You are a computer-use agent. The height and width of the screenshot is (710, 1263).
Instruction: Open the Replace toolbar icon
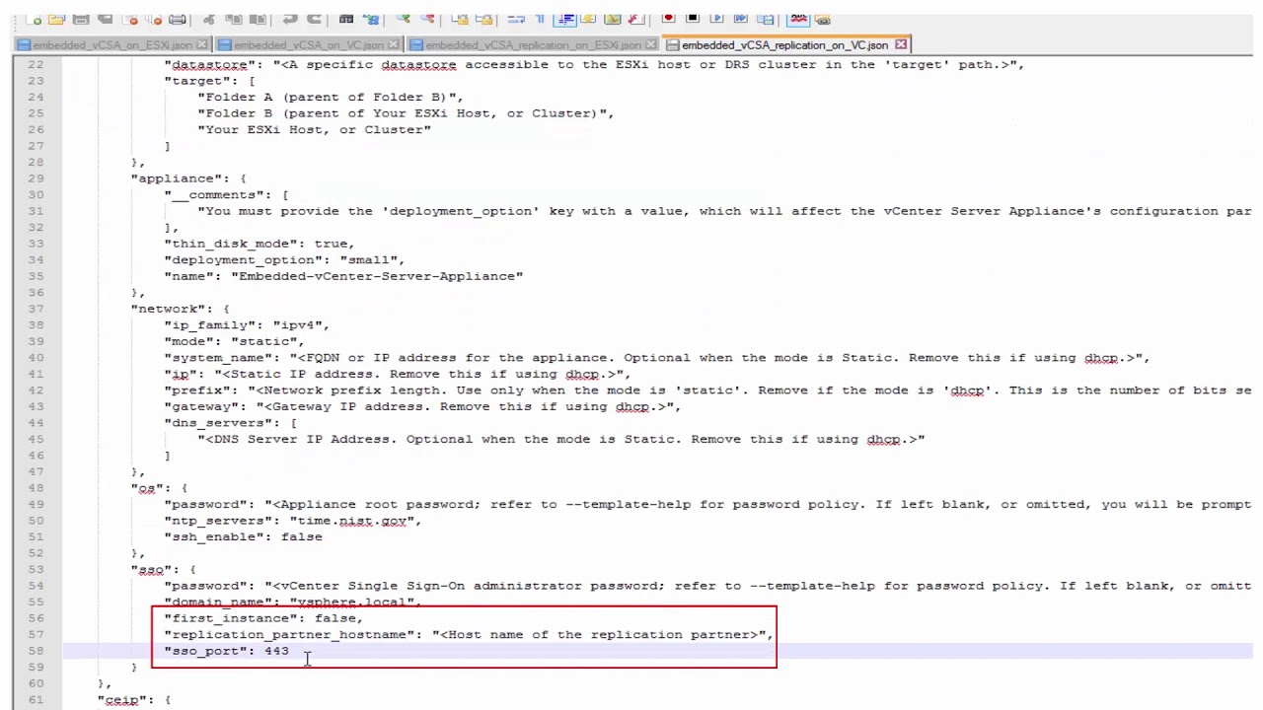click(370, 19)
